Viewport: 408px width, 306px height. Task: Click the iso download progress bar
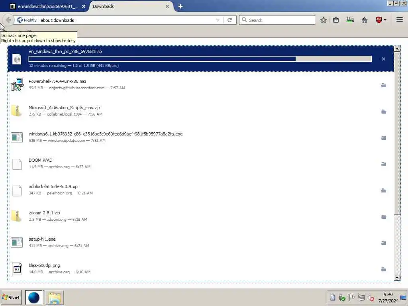click(200, 59)
